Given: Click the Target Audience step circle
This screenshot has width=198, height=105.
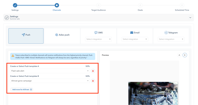Looking at the screenshot, I should pyautogui.click(x=98, y=5).
